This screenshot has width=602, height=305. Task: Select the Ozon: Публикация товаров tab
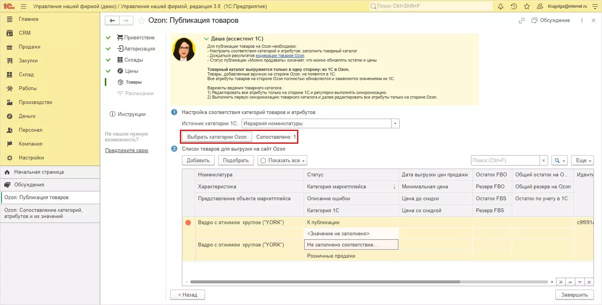[x=50, y=198]
